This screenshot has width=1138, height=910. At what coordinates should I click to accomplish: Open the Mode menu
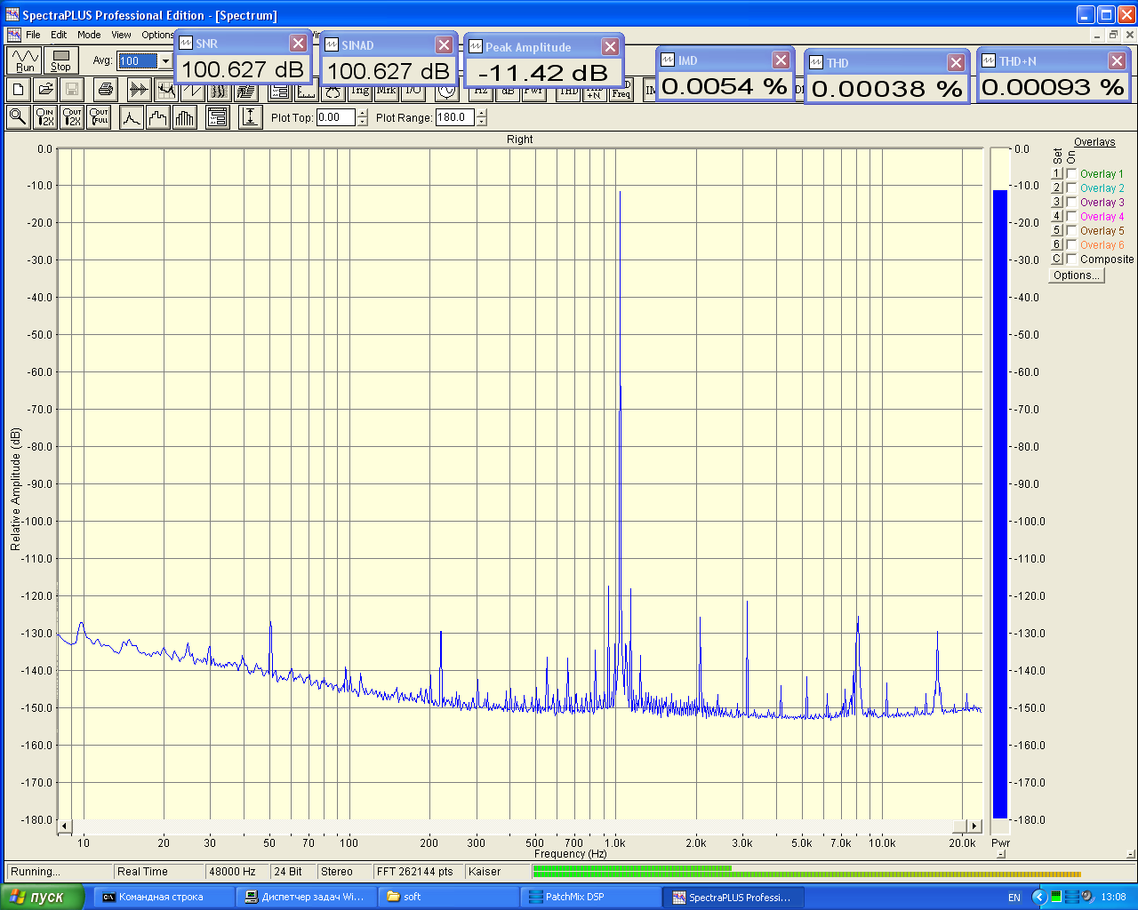[x=89, y=35]
